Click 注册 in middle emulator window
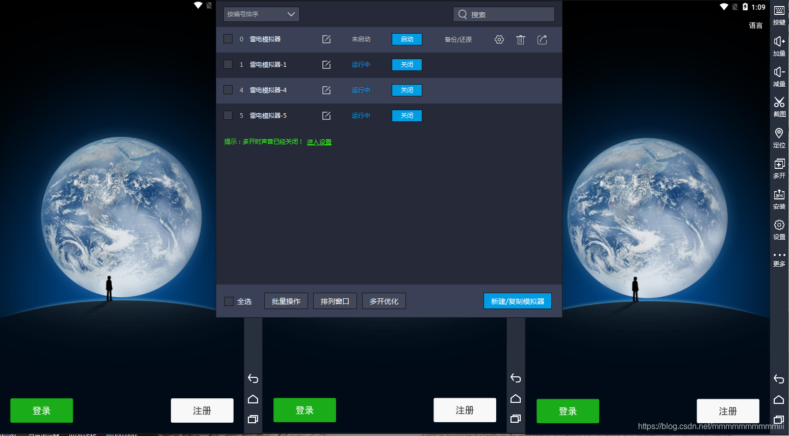Image resolution: width=789 pixels, height=436 pixels. 465,410
